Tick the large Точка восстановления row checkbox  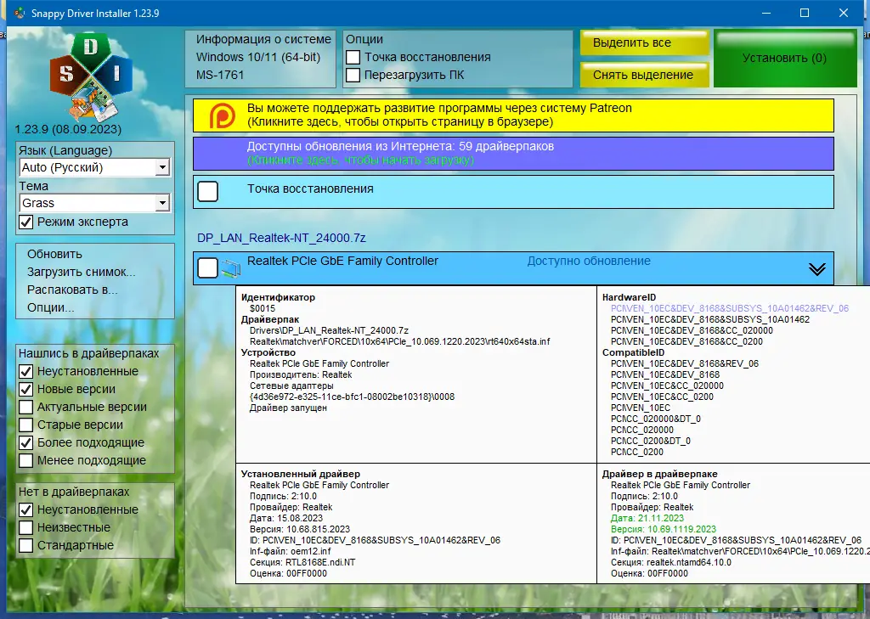208,191
